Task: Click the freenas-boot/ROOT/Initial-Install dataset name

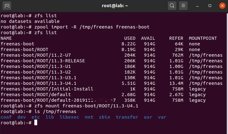Action: [47, 89]
